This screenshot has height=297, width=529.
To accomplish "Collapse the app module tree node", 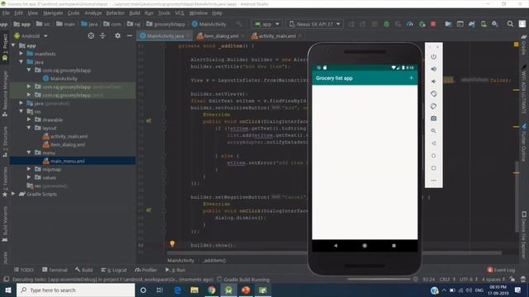I will [13, 45].
